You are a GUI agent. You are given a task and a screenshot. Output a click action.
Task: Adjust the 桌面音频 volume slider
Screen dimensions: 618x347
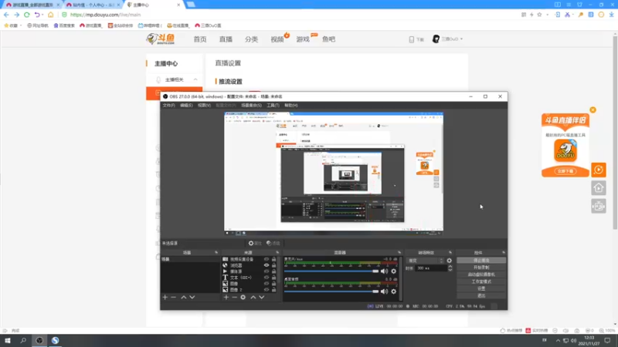331,291
